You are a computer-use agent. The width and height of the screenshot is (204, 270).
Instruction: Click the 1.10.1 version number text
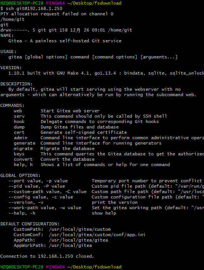pyautogui.click(x=17, y=73)
